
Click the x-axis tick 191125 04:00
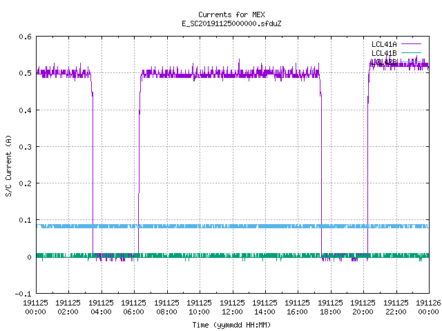coord(101,307)
